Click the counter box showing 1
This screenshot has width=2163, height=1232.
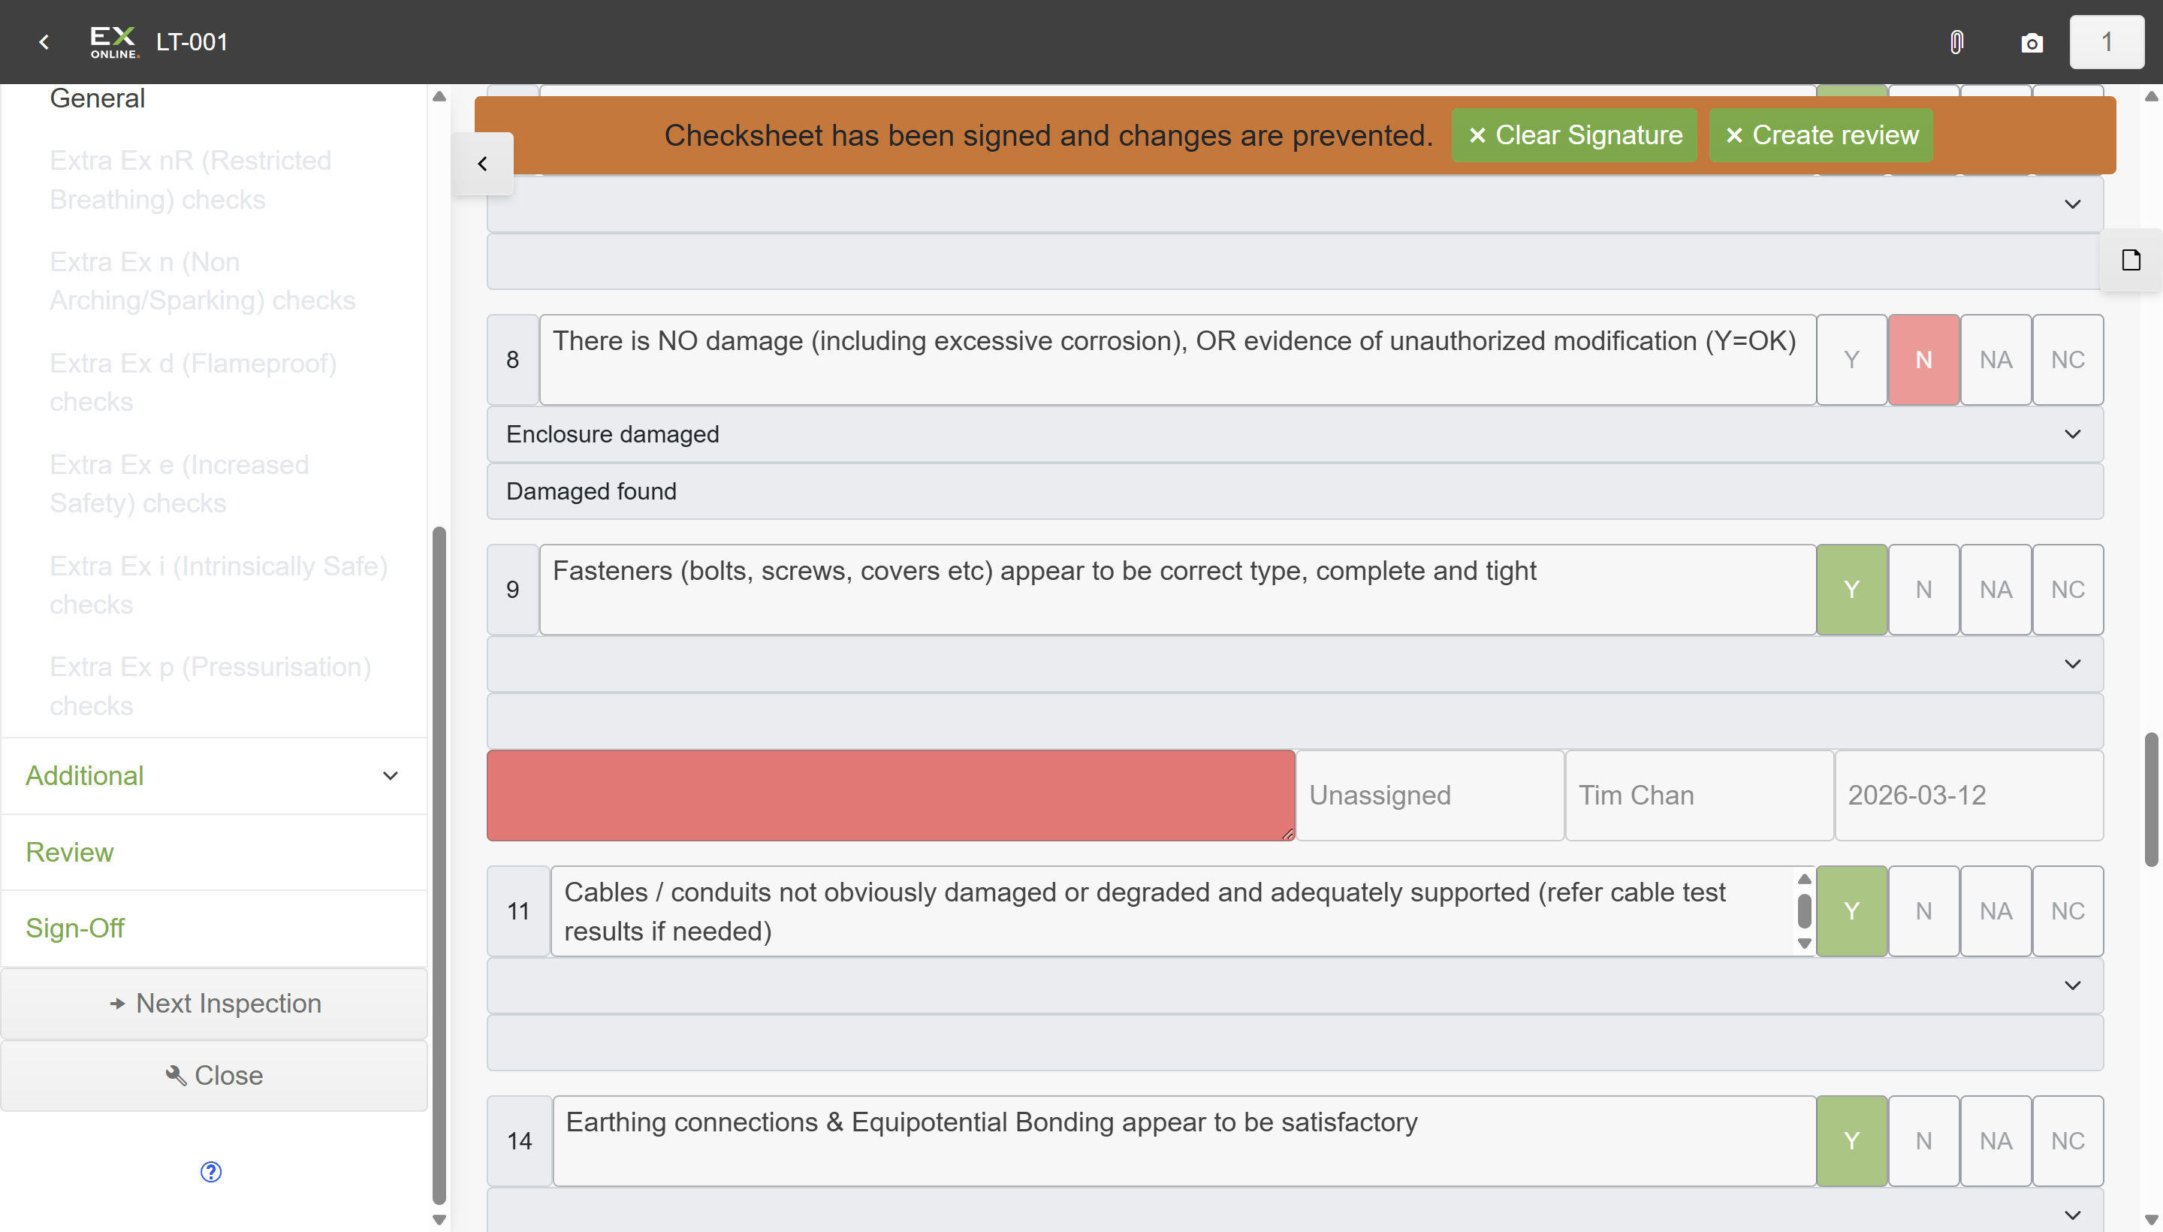(2107, 41)
